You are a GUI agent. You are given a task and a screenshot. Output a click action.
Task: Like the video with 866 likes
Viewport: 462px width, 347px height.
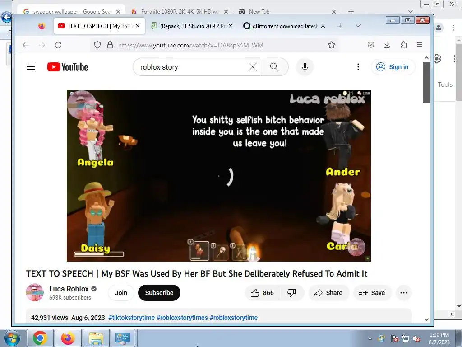click(262, 293)
